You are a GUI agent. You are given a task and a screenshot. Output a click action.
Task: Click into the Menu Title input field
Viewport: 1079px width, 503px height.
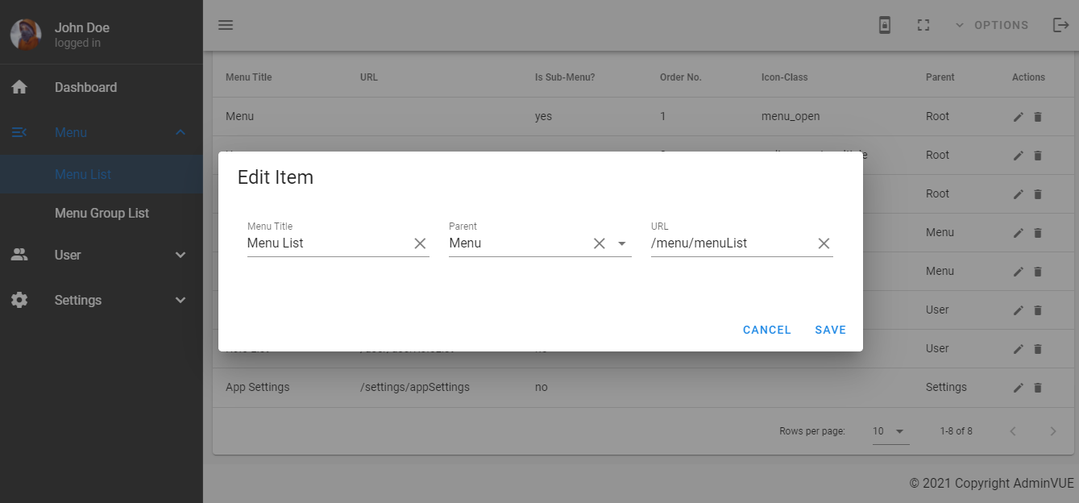(326, 243)
